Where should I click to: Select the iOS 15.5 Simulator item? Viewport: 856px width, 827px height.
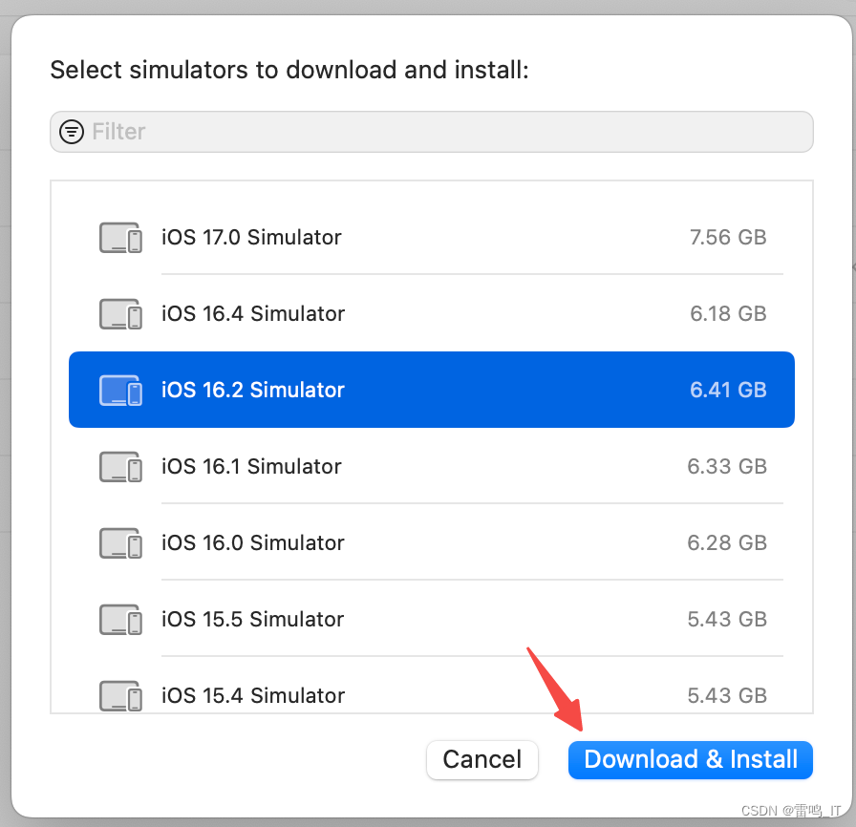pos(253,620)
